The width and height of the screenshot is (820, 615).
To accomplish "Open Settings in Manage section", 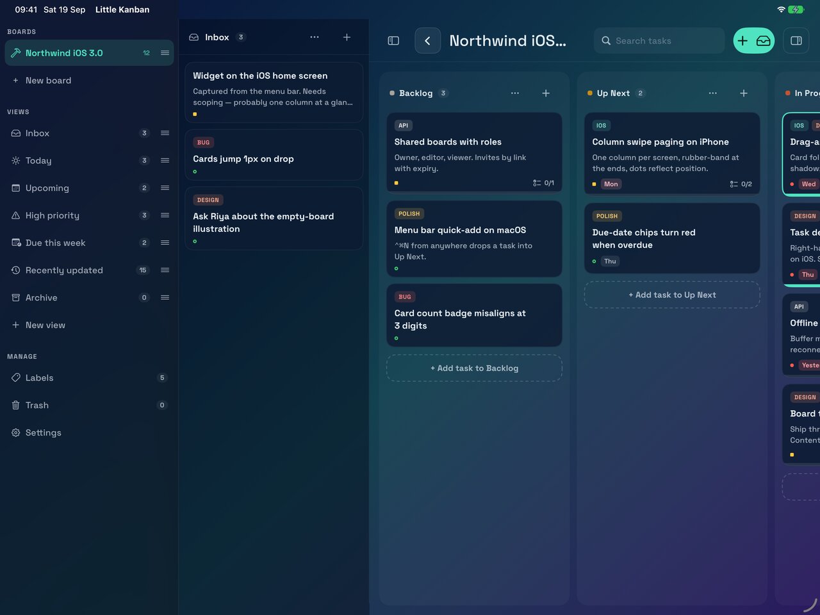I will pyautogui.click(x=89, y=432).
